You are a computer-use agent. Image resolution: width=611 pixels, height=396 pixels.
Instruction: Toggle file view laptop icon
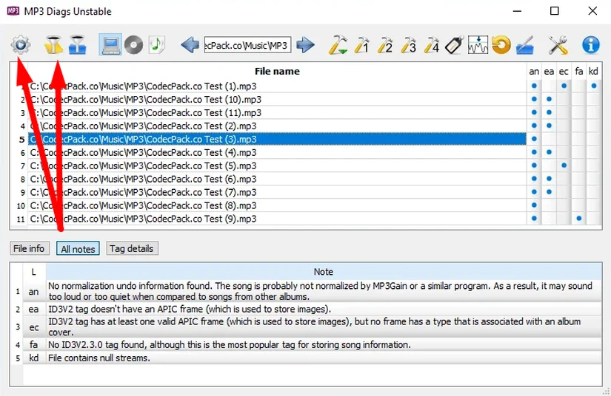coord(110,45)
